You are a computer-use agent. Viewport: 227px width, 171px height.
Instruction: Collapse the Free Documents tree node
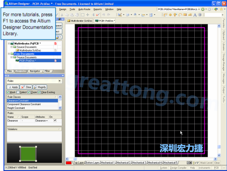click(9, 54)
